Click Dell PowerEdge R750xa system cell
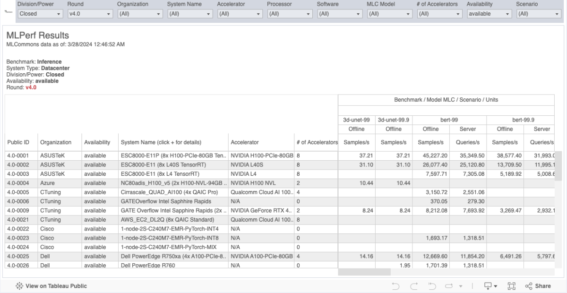 point(174,257)
